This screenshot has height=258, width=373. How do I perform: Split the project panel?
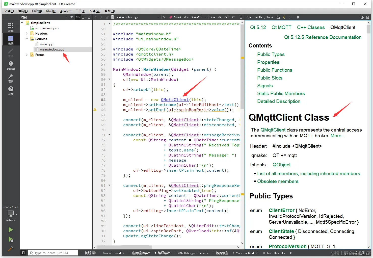pos(84,17)
